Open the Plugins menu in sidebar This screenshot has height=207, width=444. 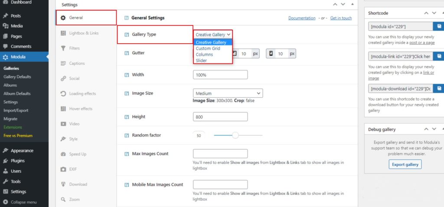pyautogui.click(x=18, y=161)
